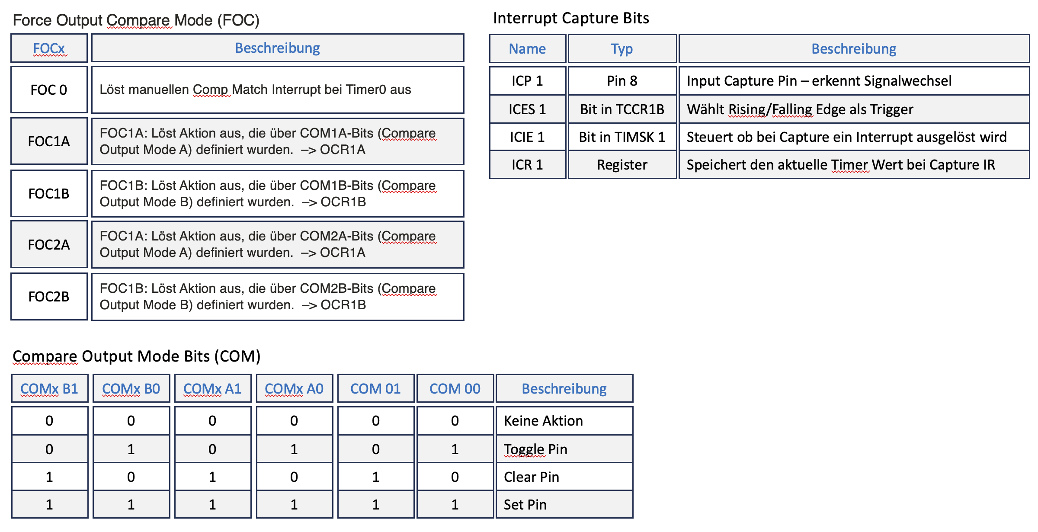Select the "FOC 0" table cell
The width and height of the screenshot is (1038, 532).
[x=49, y=90]
